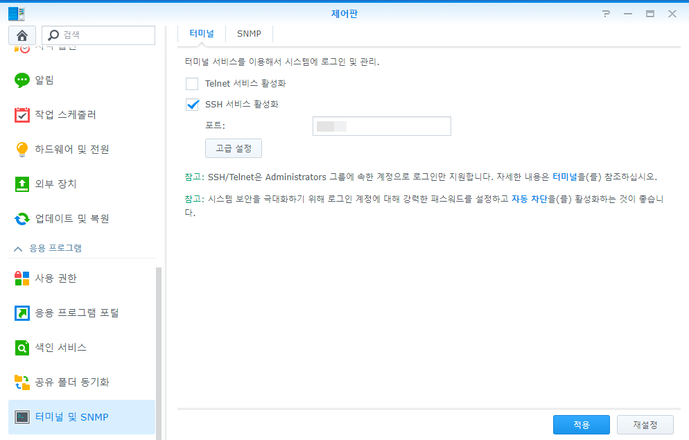Screen dimensions: 689x440
Task: Select 응용 프로그램 포털 label
Action: tap(77, 313)
